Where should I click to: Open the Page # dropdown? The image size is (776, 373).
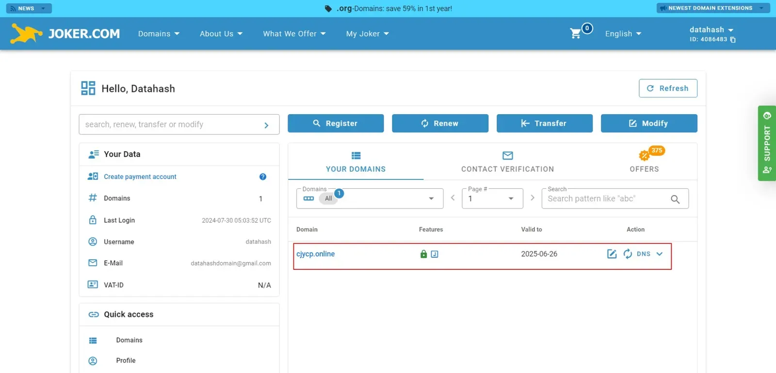492,198
